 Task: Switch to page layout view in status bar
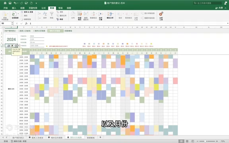tap(187, 141)
